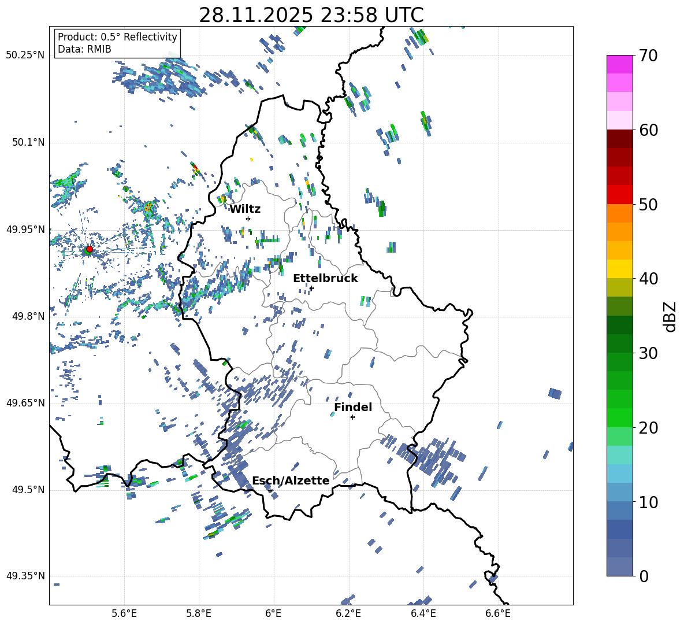The height and width of the screenshot is (625, 684).
Task: Click the red radar site marker dot
Action: coord(89,249)
